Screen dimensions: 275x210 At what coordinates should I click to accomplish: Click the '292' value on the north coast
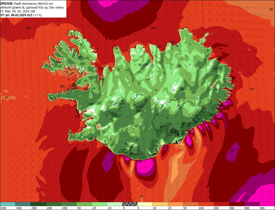tap(173, 42)
